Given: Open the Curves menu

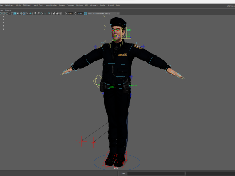Looking at the screenshot, I should 62,5.
